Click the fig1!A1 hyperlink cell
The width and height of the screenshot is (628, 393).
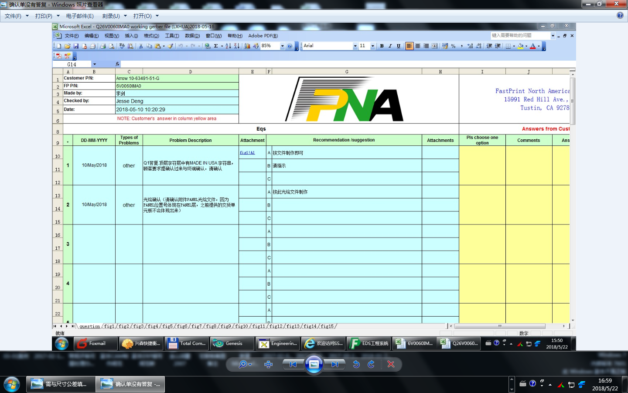click(247, 153)
